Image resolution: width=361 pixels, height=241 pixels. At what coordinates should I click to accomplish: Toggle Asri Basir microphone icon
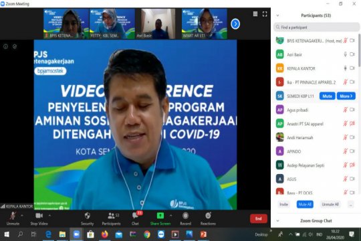[x=345, y=54]
